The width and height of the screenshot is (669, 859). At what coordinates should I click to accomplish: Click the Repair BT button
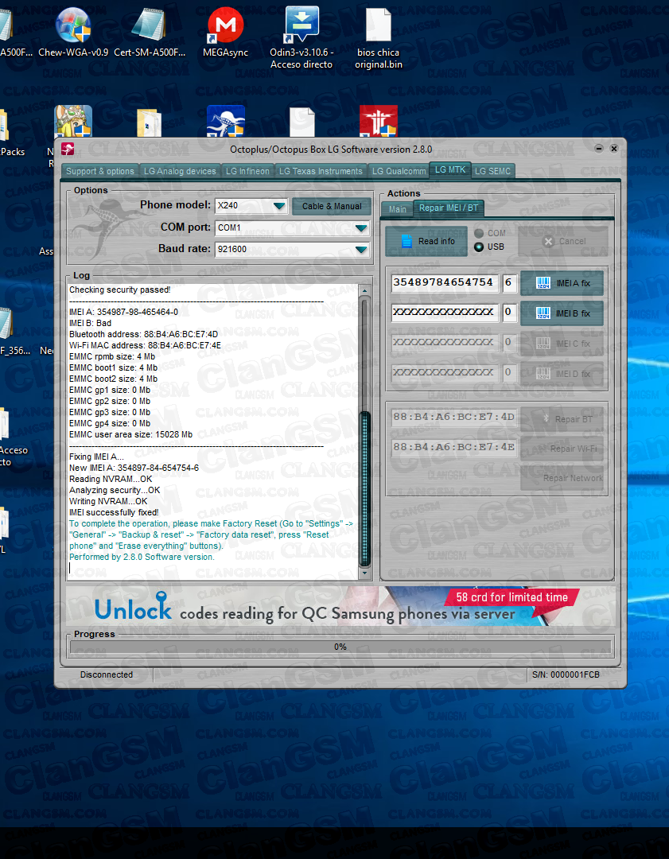coord(562,419)
